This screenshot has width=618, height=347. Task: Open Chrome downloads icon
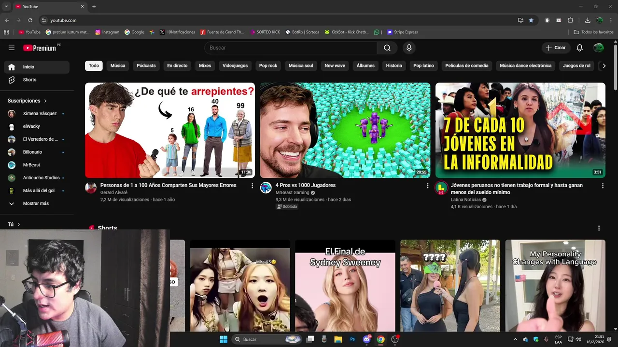588,20
